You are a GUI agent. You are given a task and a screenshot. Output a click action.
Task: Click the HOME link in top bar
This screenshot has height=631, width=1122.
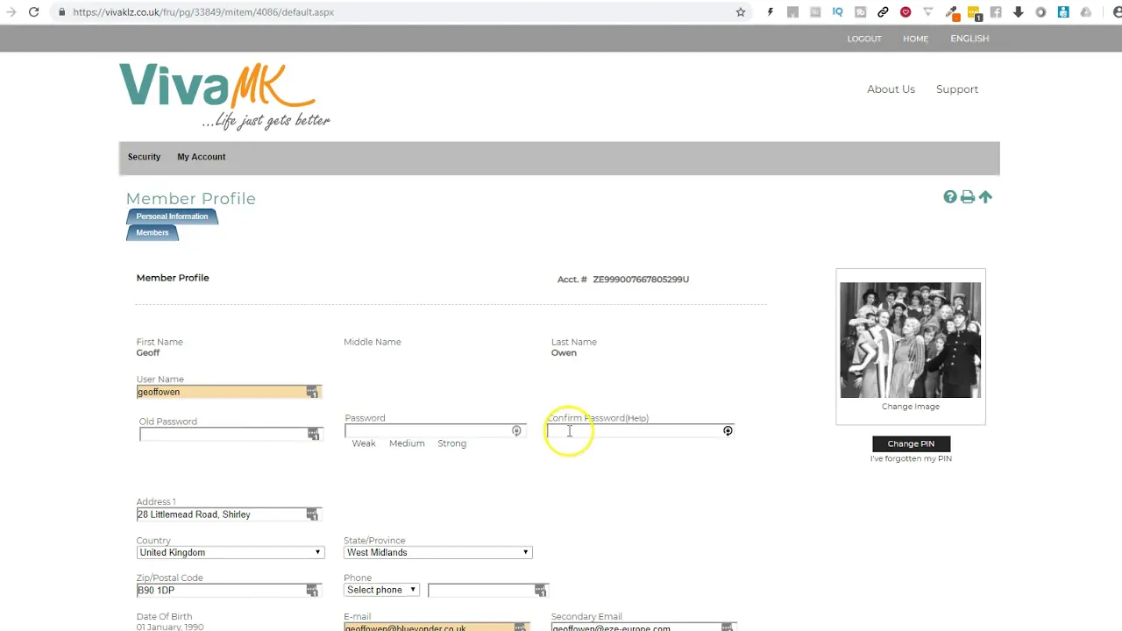(x=915, y=39)
